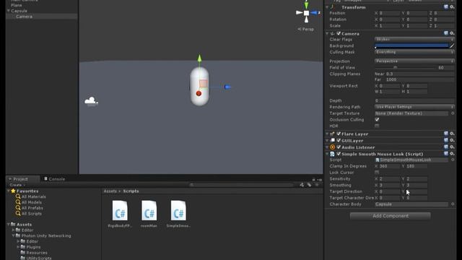Click blue Z axis cone on scene gizmo
Viewport: 462px width, 260px height.
(x=314, y=13)
